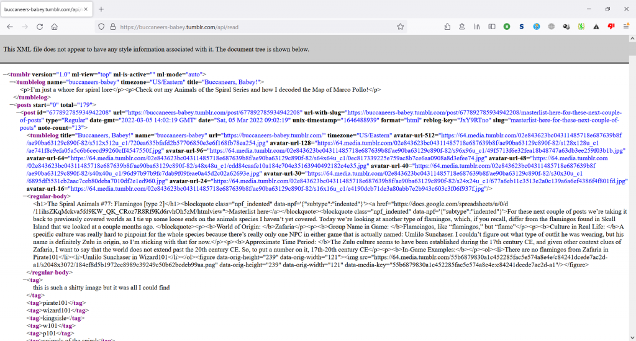Collapse the regular-body node
Image resolution: width=636 pixels, height=341 pixels.
point(25,196)
